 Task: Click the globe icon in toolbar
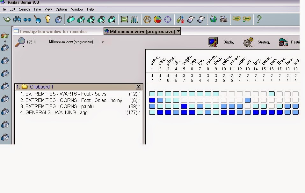point(214,19)
